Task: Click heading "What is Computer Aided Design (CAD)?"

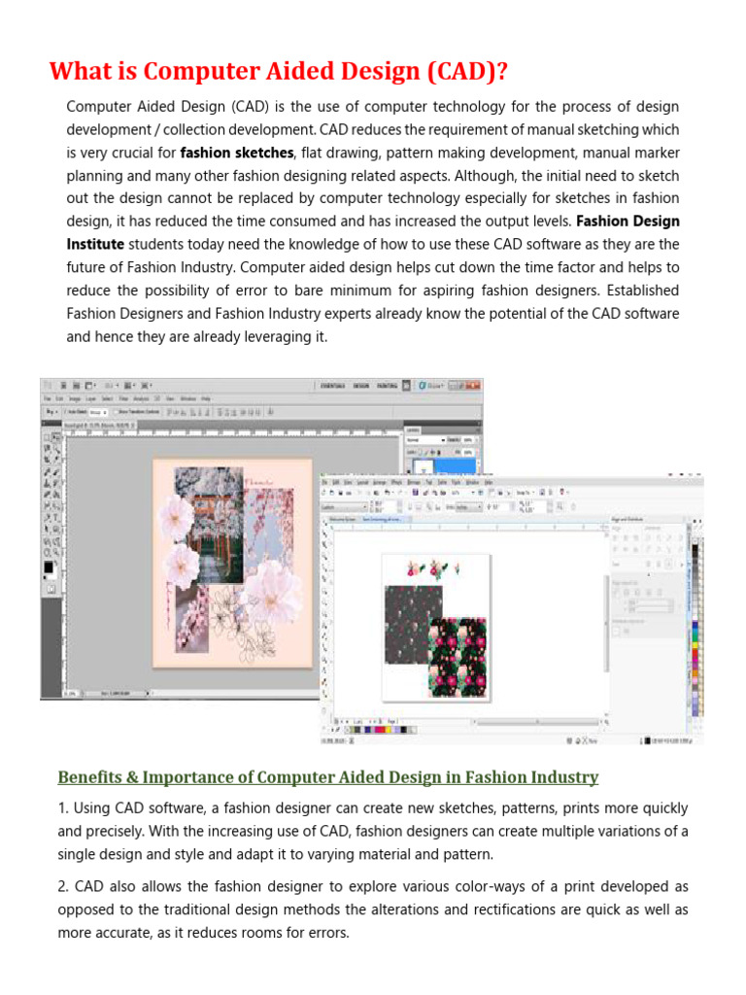Action: [279, 70]
